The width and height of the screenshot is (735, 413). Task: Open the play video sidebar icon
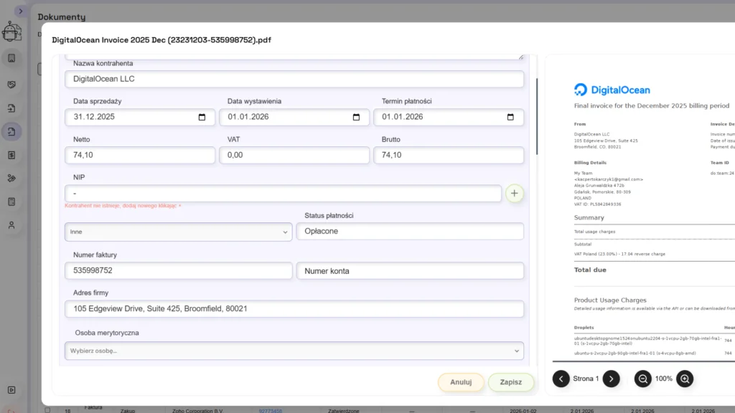11,390
